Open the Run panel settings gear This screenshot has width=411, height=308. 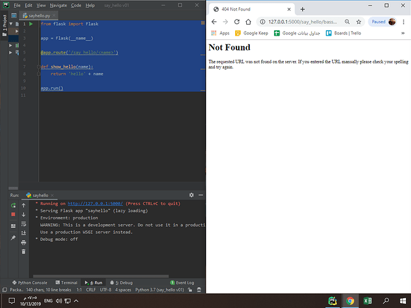(x=191, y=195)
